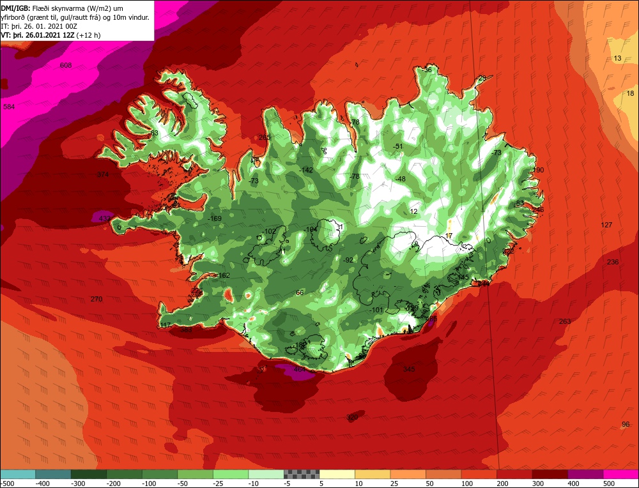Click the title line 'DMI/IGB: Flæði skynvarma (W/m2) um'

pyautogui.click(x=63, y=8)
